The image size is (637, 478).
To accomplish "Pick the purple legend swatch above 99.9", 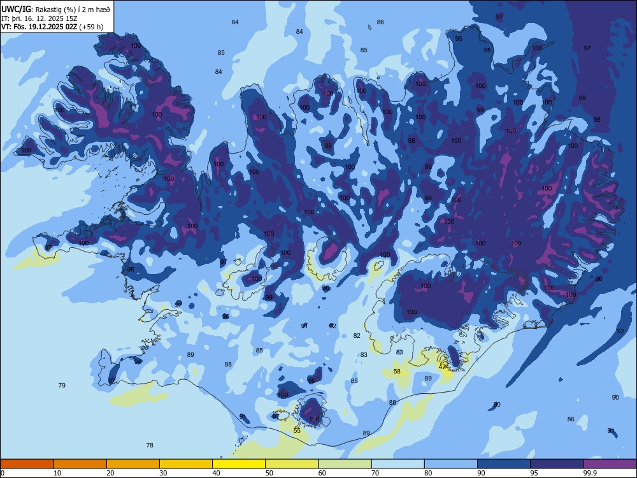I will [x=610, y=464].
